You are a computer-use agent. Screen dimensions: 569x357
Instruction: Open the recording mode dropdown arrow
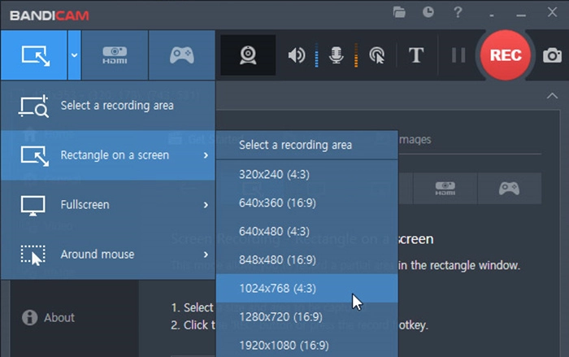[74, 55]
